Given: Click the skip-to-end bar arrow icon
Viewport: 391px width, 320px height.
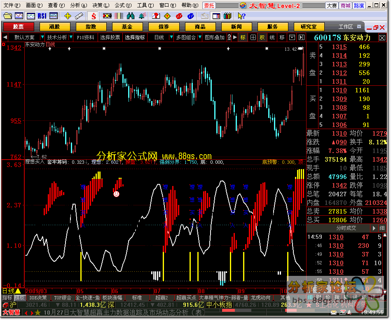Looking at the screenshot, I should point(302,38).
